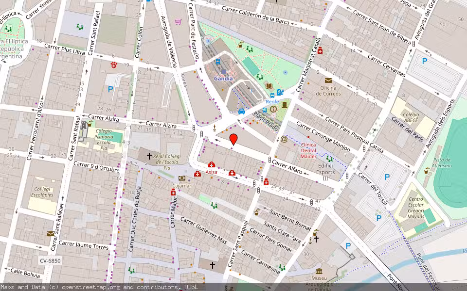This screenshot has height=291, width=467.
Task: Click the CV-6850 road shield
Action: click(50, 261)
